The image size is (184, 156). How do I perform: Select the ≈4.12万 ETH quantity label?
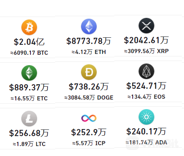(x=89, y=52)
